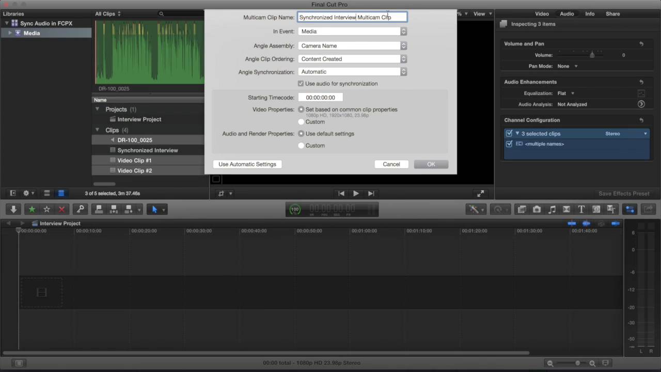Open Angle Synchronization Automatic dropdown

click(x=352, y=72)
